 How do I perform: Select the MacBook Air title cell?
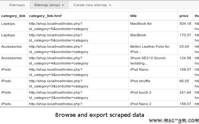point(153,26)
